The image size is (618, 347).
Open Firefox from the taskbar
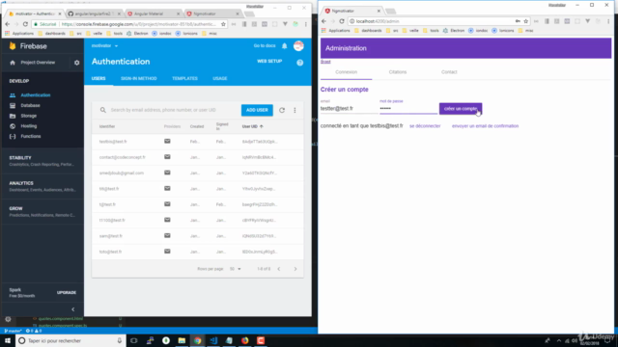pos(244,340)
